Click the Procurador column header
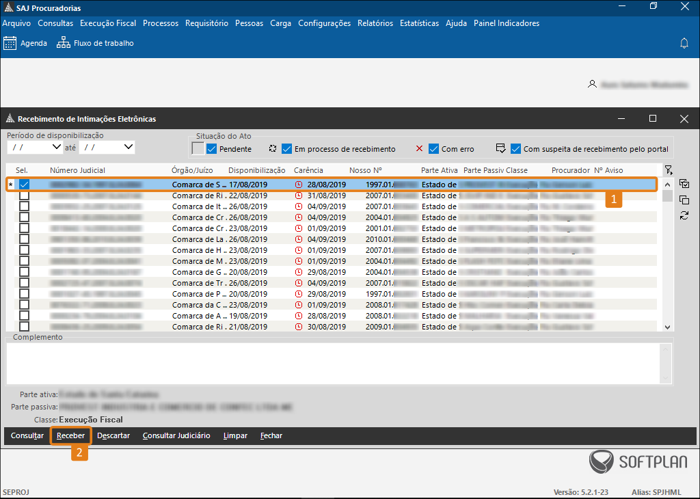700x499 pixels. tap(571, 170)
